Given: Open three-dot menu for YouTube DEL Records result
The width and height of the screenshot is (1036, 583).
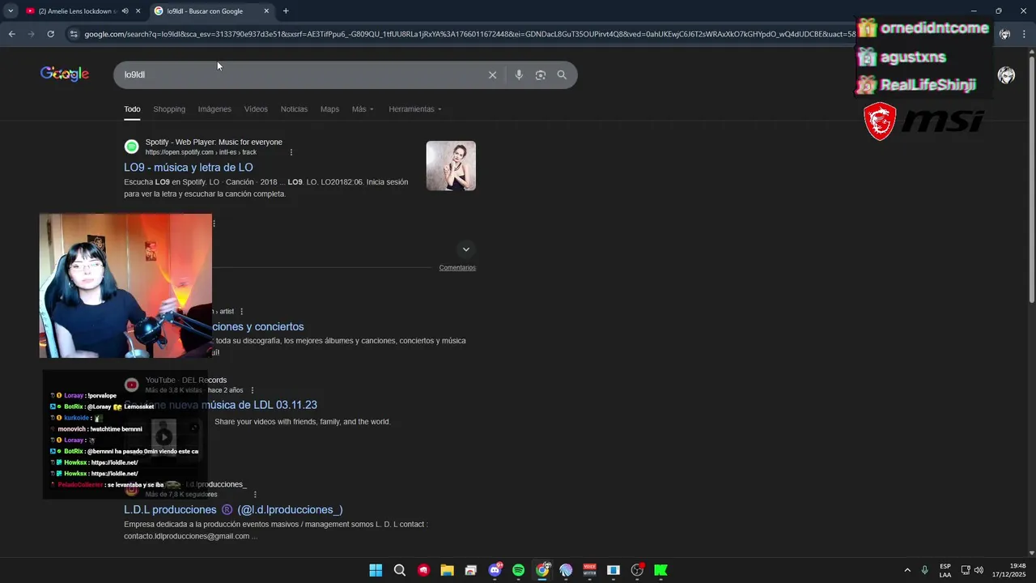Looking at the screenshot, I should pos(253,390).
